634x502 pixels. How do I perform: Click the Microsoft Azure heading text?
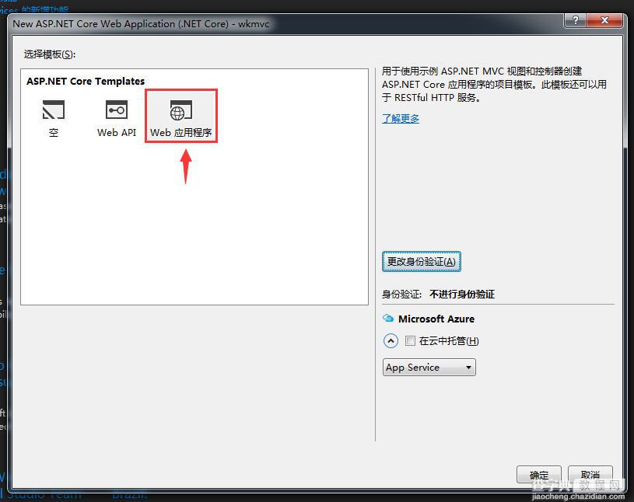(436, 319)
